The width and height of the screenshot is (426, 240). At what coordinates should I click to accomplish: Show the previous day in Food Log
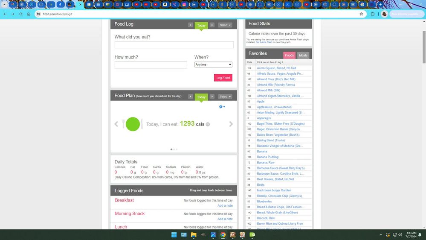191,25
